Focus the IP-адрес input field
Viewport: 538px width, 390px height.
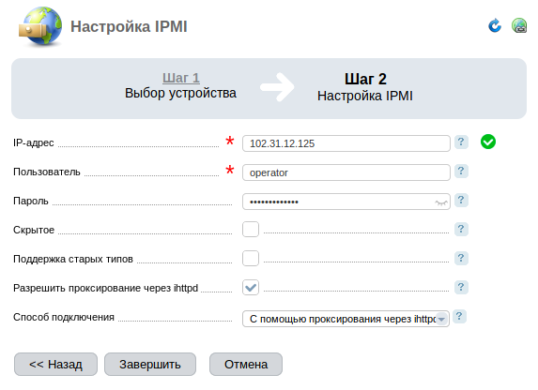[x=346, y=143]
